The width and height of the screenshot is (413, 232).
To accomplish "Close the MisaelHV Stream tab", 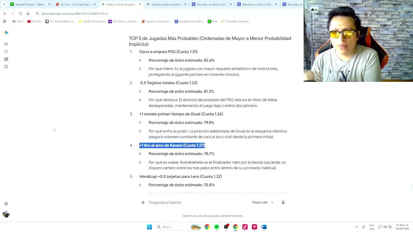I will coord(49,5).
